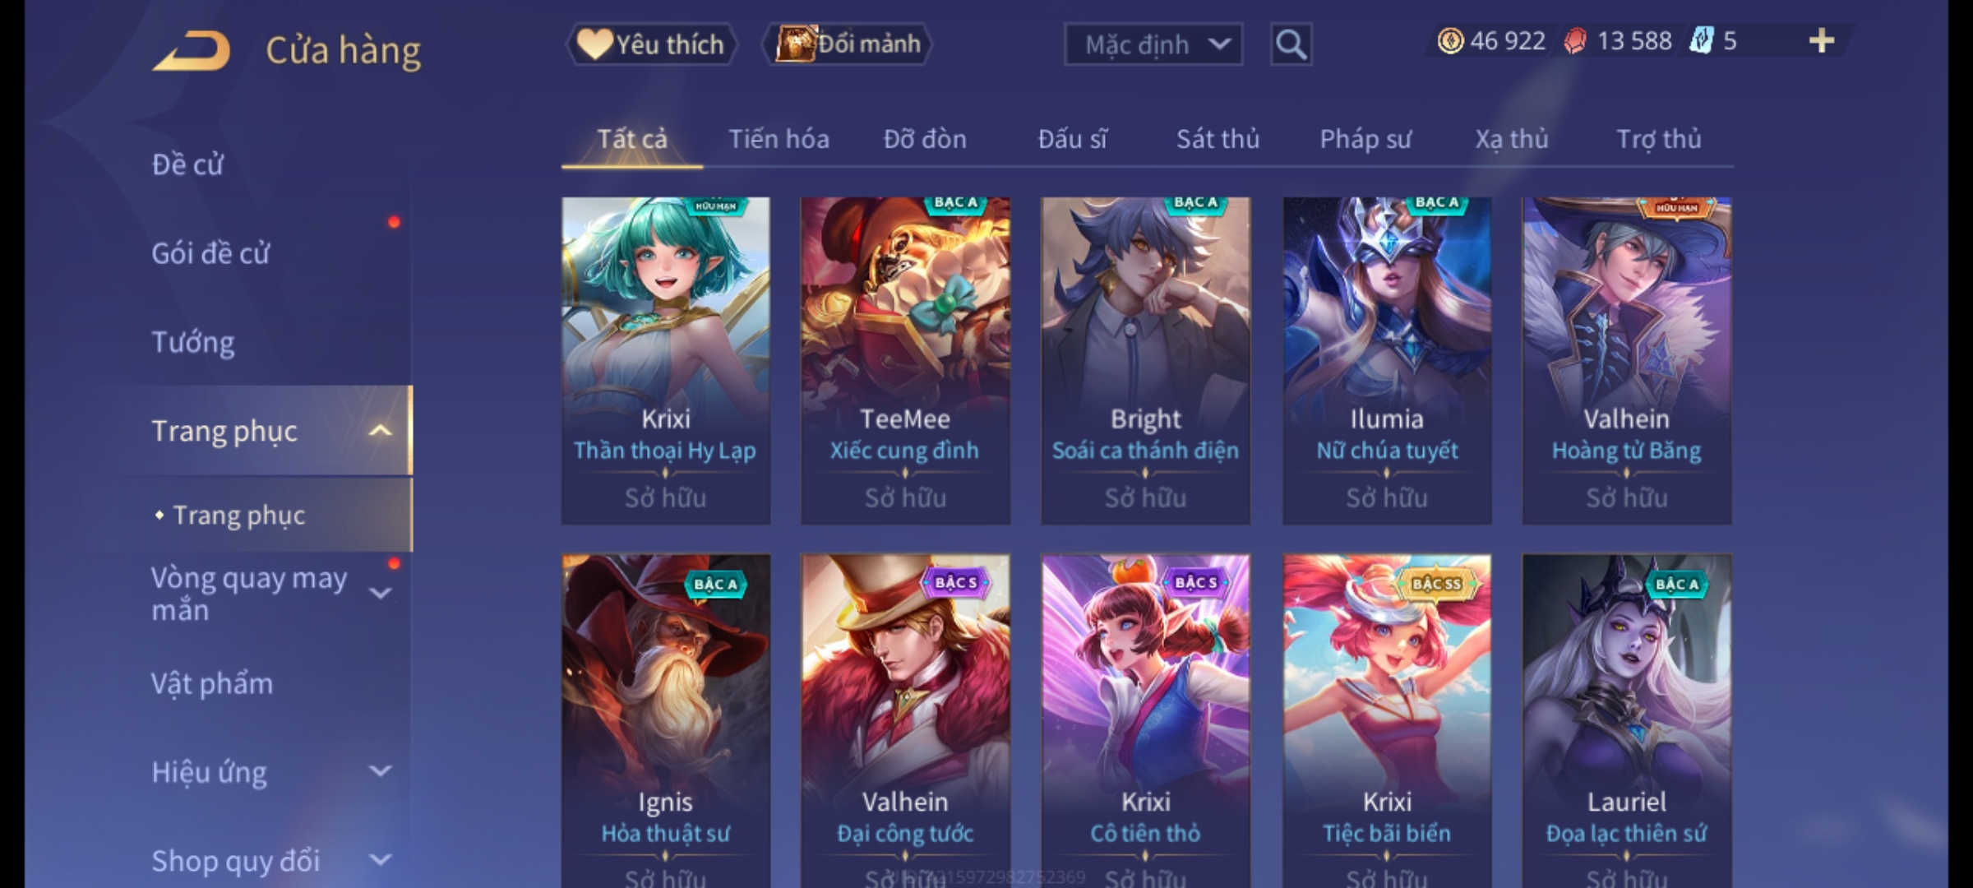Select Ilumia Nữ chúa tuyết skin
The height and width of the screenshot is (888, 1973).
tap(1387, 360)
